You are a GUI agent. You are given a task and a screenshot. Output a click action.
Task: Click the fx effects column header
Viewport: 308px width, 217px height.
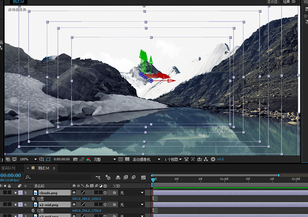pos(87,186)
